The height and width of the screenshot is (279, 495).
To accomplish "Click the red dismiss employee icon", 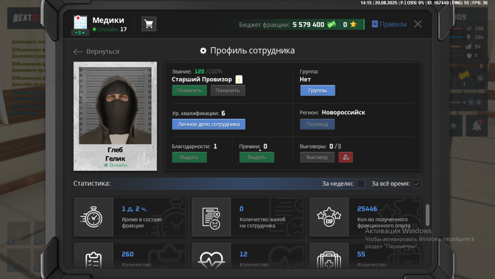I will [346, 157].
